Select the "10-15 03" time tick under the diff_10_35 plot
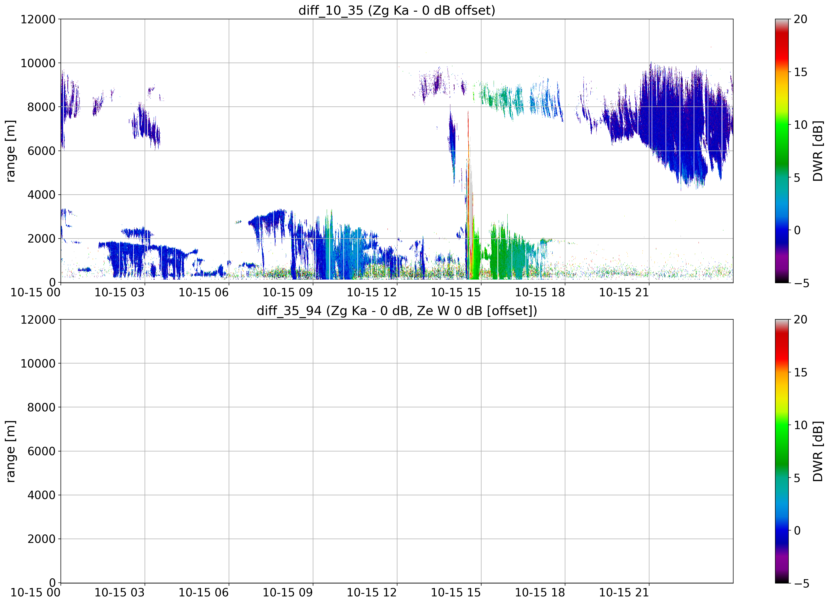 120,292
